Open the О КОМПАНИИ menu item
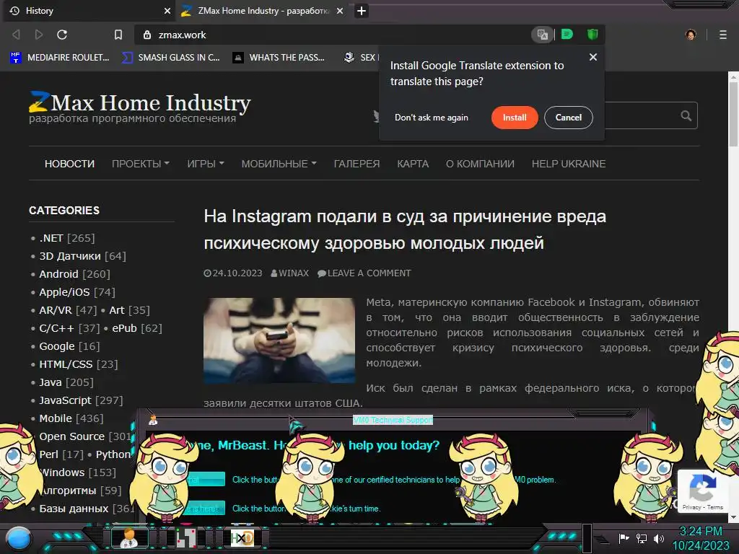The image size is (739, 554). click(x=480, y=164)
